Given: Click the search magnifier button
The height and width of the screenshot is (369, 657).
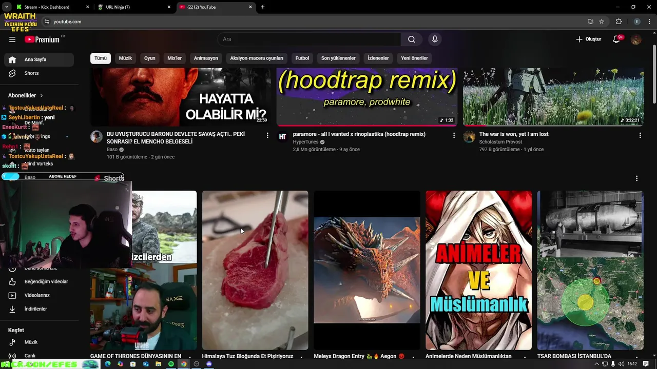Looking at the screenshot, I should click(x=412, y=39).
